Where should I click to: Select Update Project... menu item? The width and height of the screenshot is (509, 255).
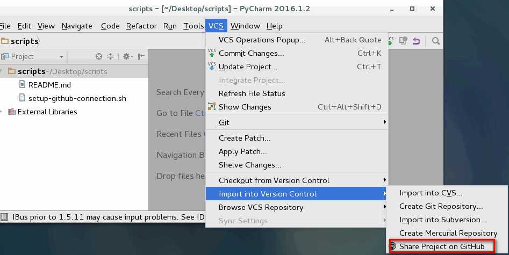click(x=297, y=67)
